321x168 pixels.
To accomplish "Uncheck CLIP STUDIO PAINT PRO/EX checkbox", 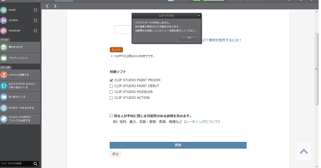I will pyautogui.click(x=111, y=80).
